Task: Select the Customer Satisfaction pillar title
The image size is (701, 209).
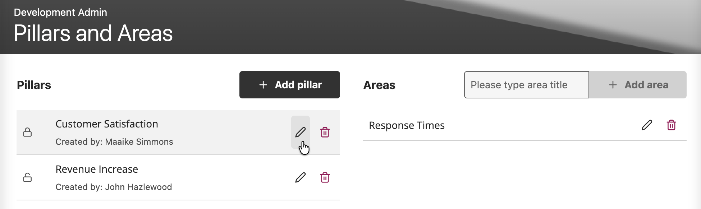Action: coord(107,124)
